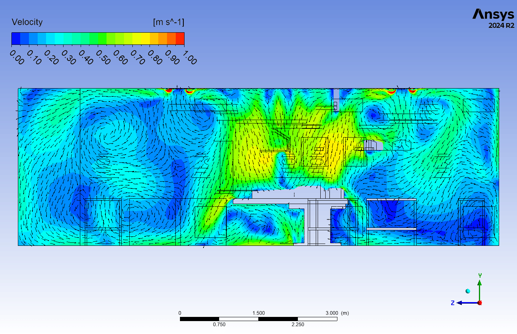Pick the yellow segment of the velocity color bar
The image size is (517, 334).
click(145, 38)
